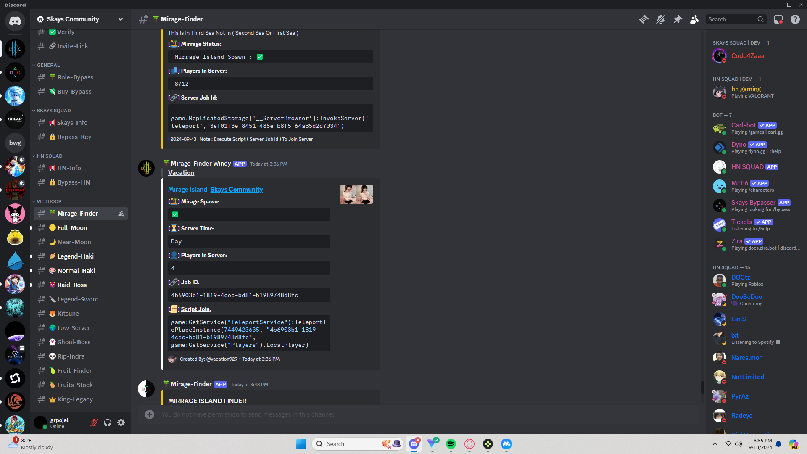Open the Vacation embed author link
This screenshot has height=454, width=807.
click(181, 173)
